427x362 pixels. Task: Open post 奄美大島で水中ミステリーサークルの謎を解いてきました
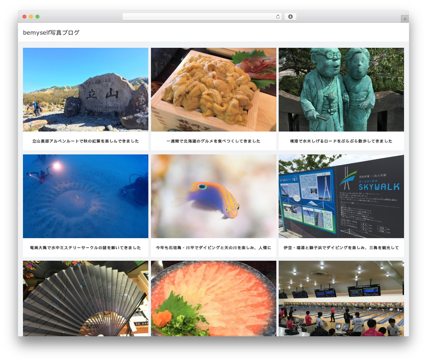pyautogui.click(x=86, y=248)
